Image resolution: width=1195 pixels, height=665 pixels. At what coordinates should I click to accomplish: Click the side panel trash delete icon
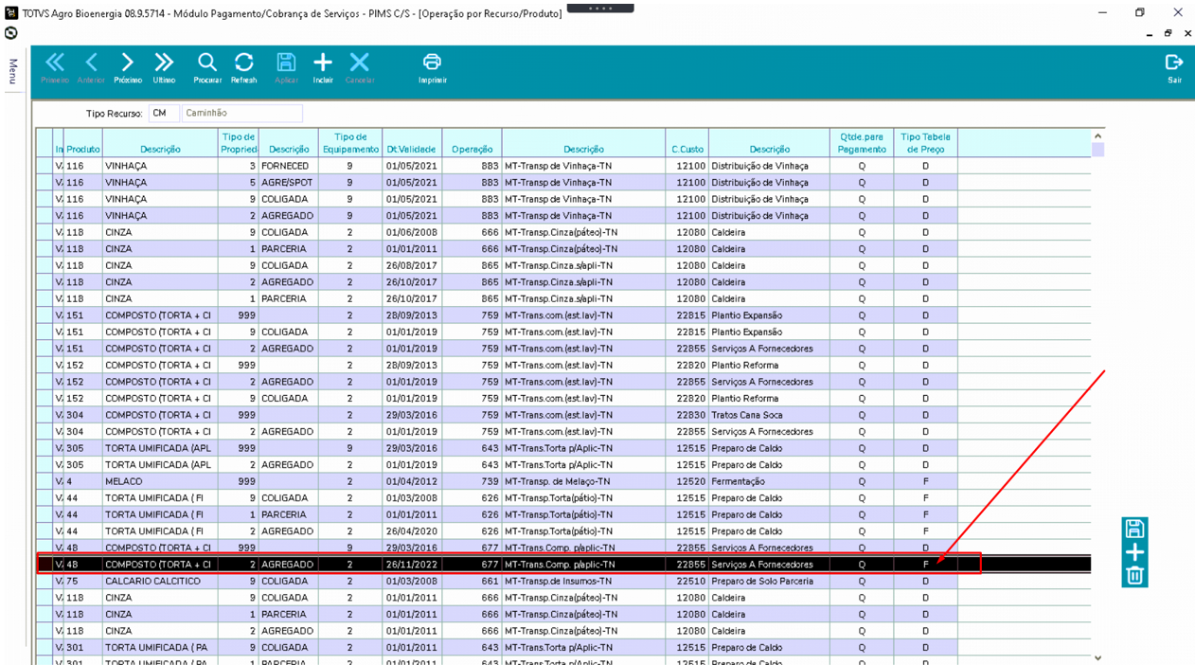point(1134,575)
